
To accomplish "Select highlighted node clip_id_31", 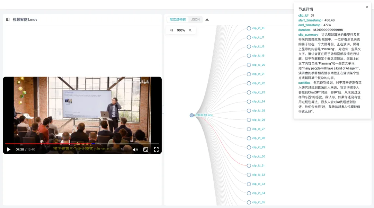I will tap(249, 166).
